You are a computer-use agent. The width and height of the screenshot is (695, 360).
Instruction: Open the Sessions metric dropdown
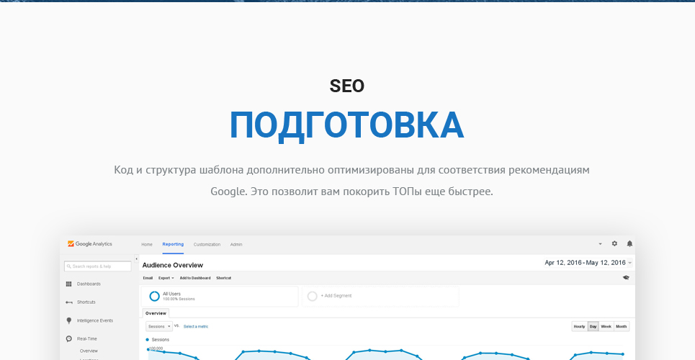[x=159, y=326]
